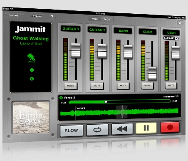Mute the Guitar 1 channel
The height and width of the screenshot is (161, 188).
(71, 86)
